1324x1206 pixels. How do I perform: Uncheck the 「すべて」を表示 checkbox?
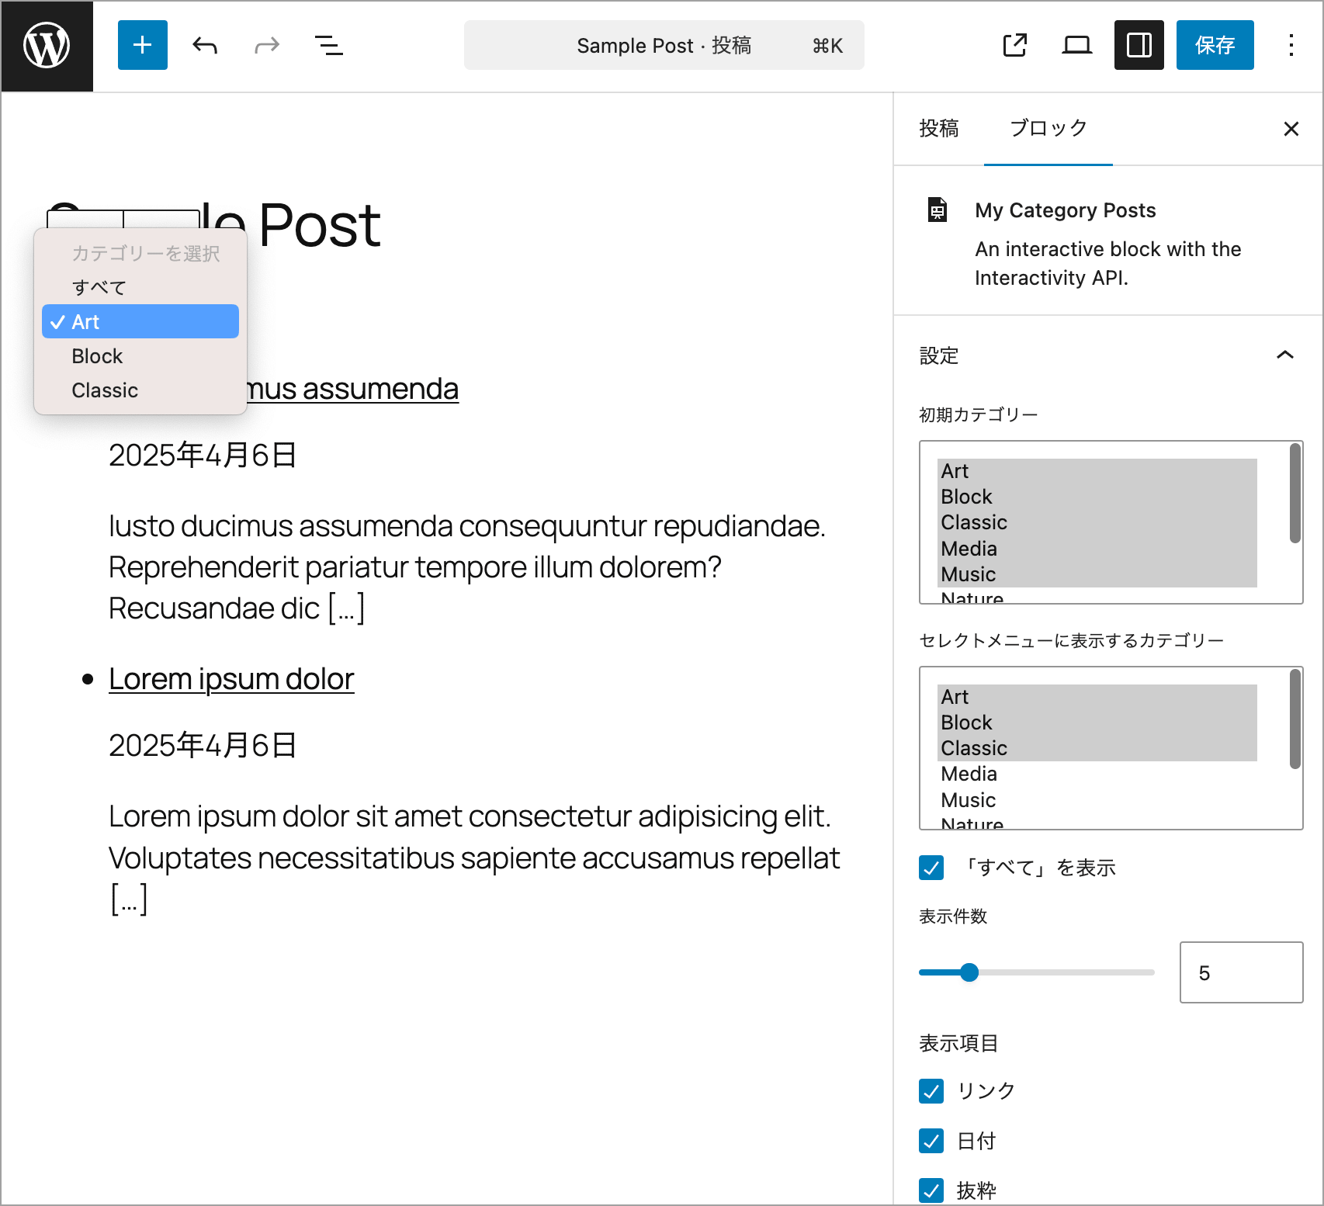(931, 868)
